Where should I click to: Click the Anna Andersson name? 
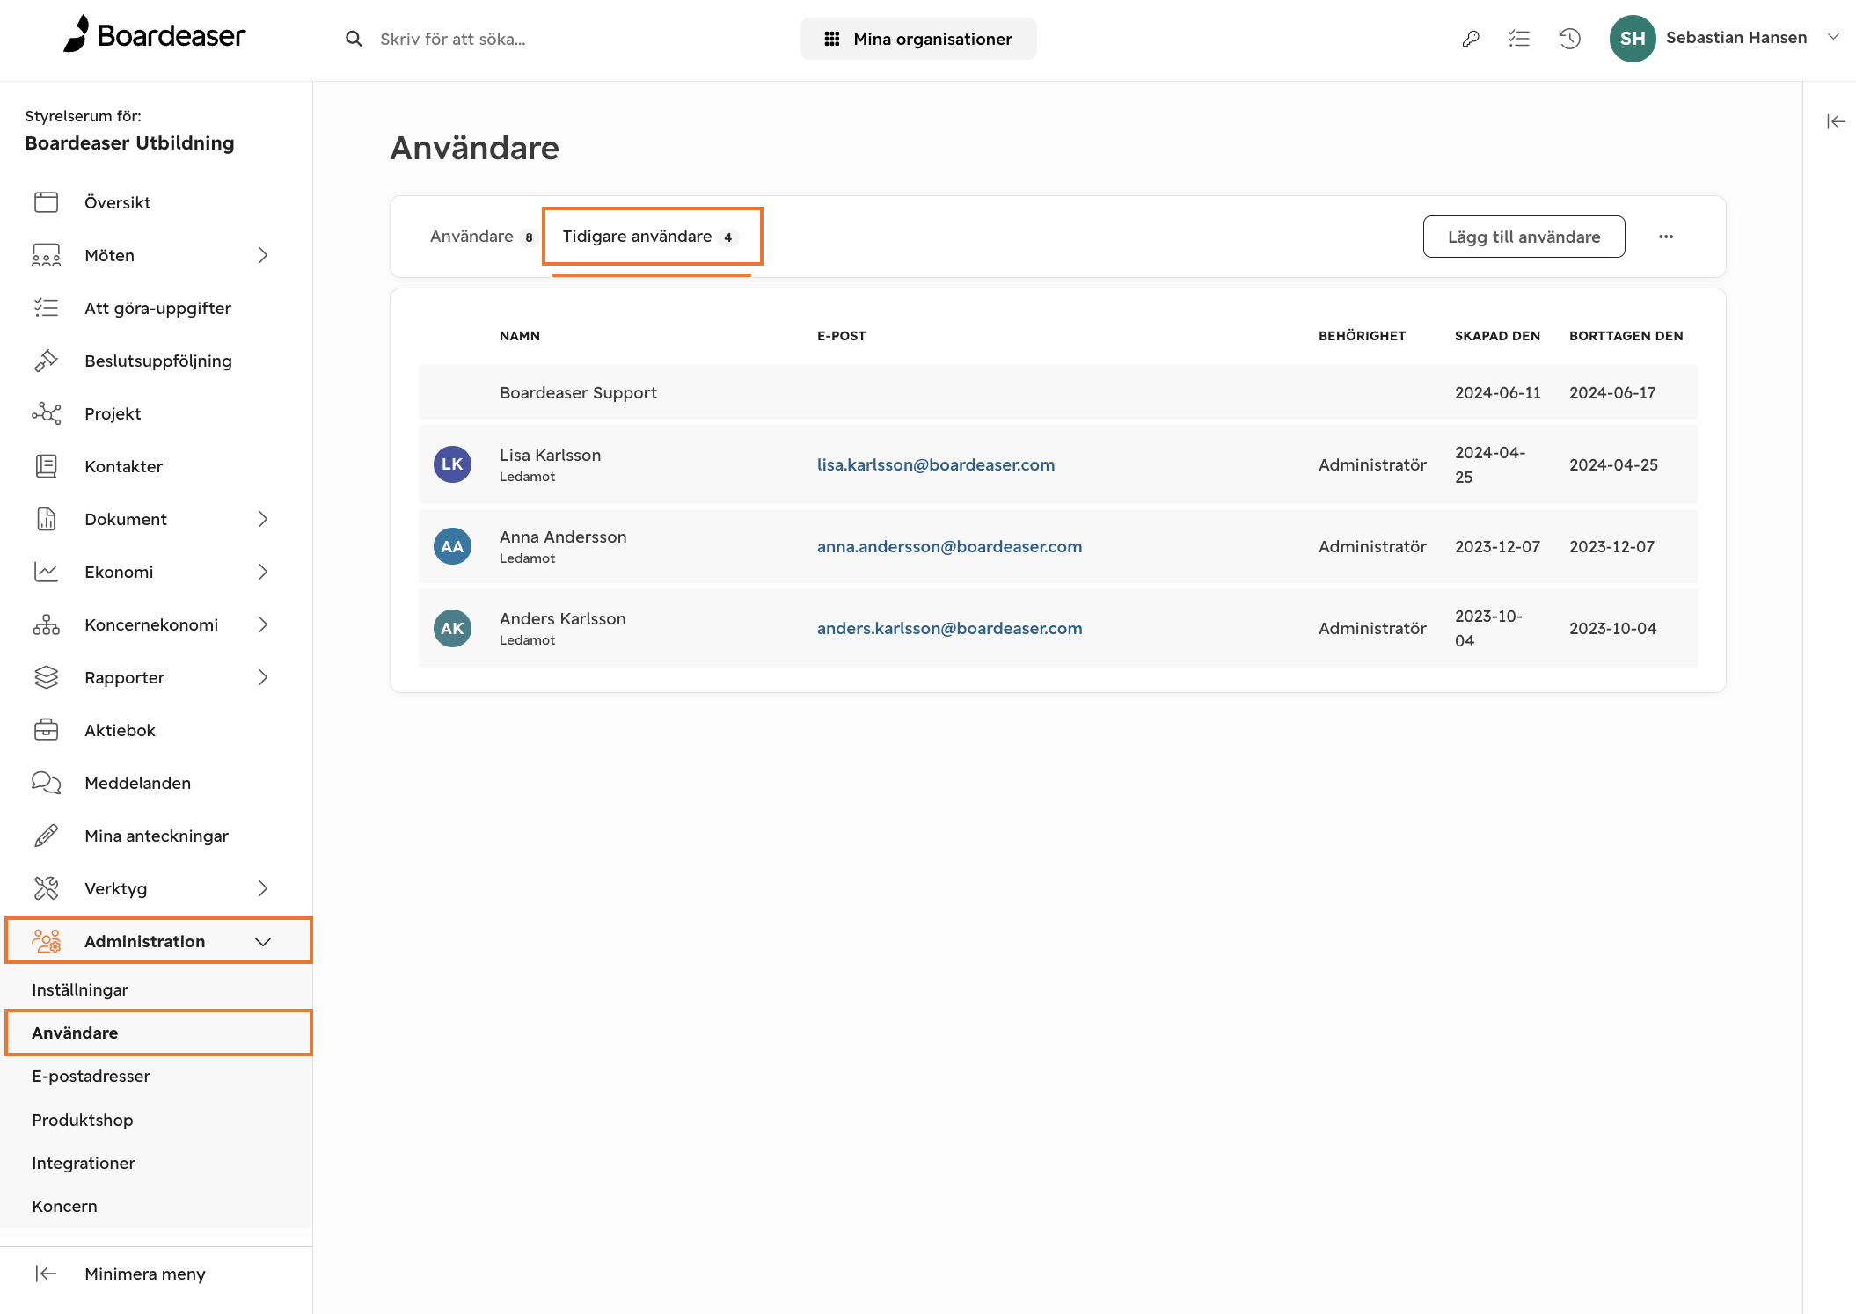point(563,537)
